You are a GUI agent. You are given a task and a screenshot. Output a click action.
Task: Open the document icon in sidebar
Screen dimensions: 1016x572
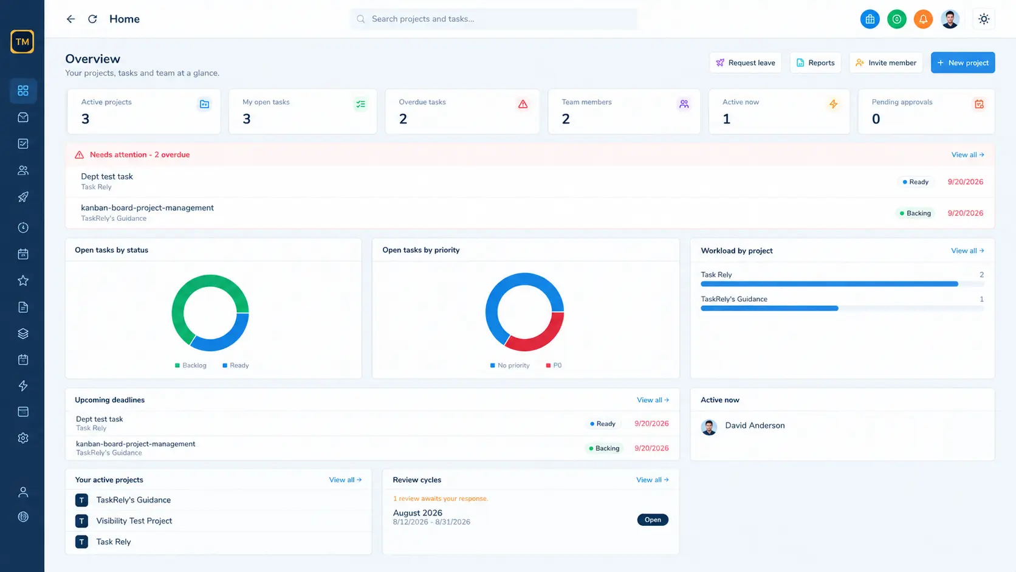tap(23, 307)
